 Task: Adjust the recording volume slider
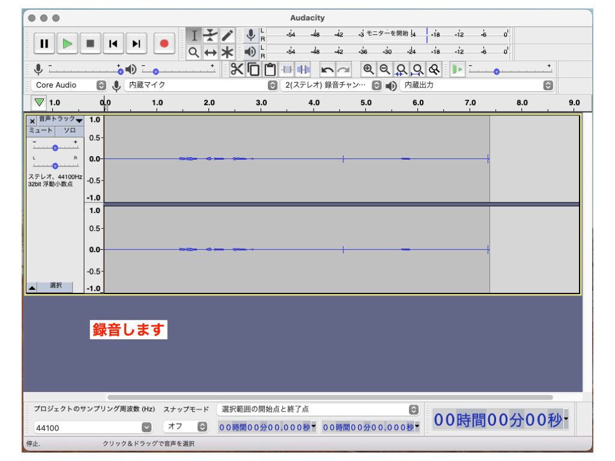(84, 71)
